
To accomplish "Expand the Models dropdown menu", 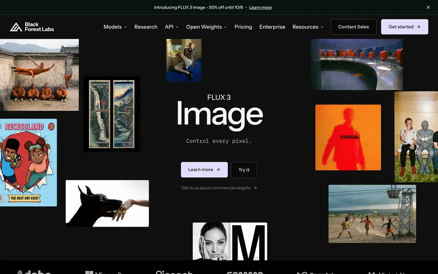I will [x=115, y=27].
